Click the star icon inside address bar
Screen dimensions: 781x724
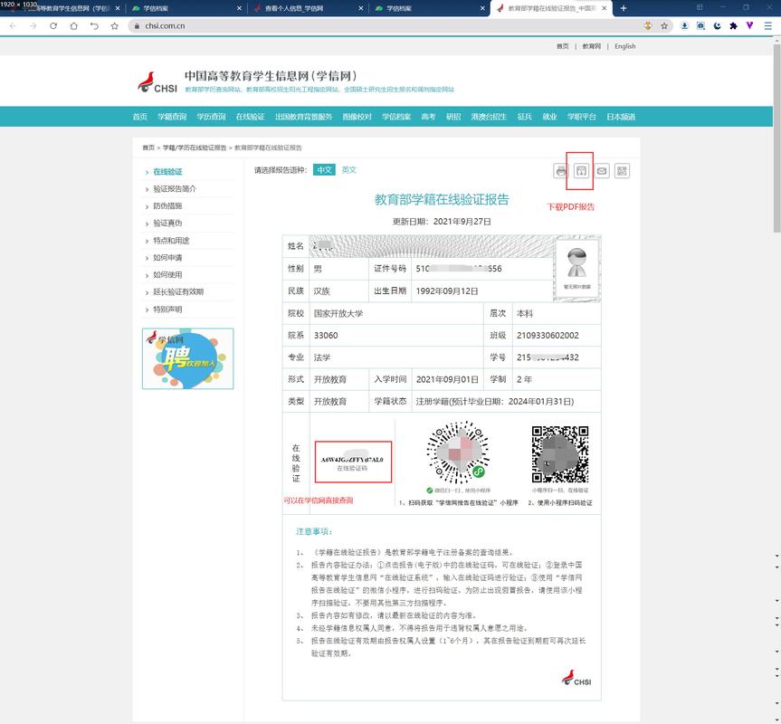coord(664,26)
